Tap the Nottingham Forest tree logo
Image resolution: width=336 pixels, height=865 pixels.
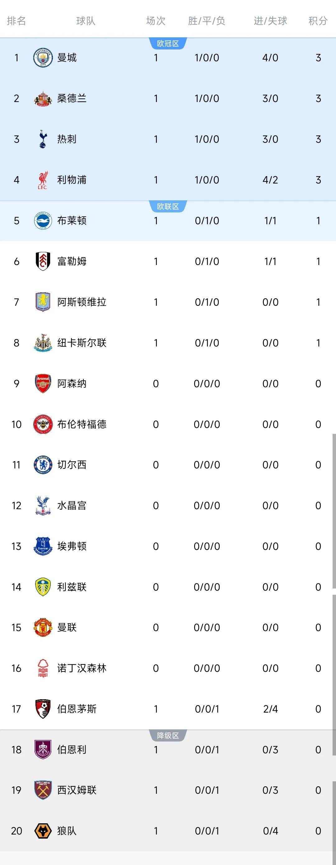point(43,668)
